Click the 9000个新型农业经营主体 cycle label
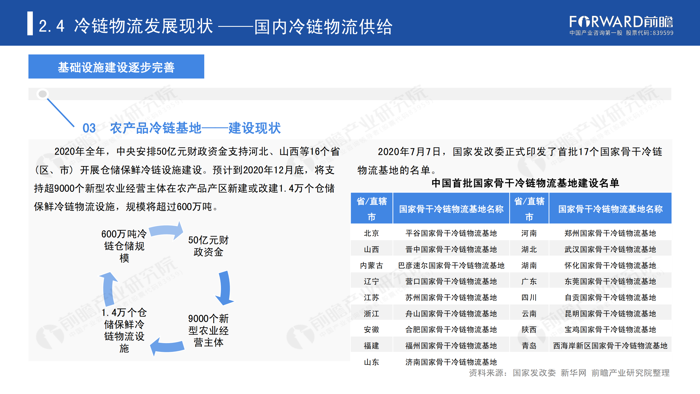The height and width of the screenshot is (394, 700). 208,331
